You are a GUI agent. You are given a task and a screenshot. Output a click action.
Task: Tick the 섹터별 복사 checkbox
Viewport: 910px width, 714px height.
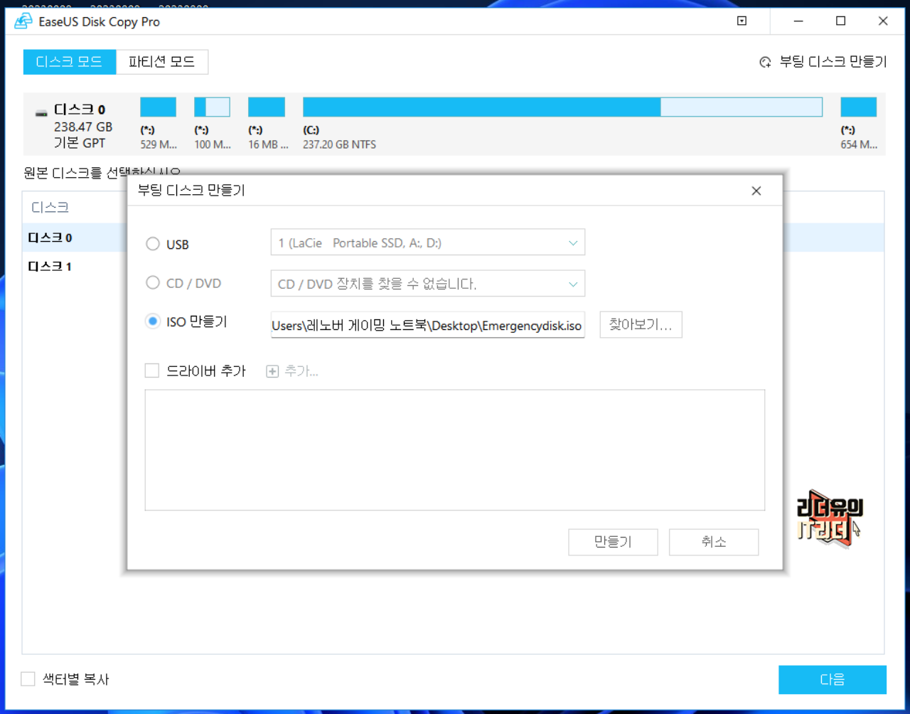pyautogui.click(x=28, y=679)
